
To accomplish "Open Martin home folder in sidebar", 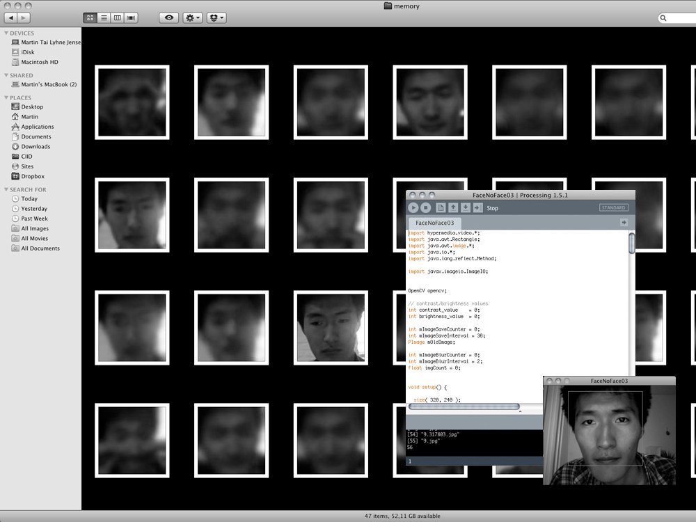I will tap(25, 117).
